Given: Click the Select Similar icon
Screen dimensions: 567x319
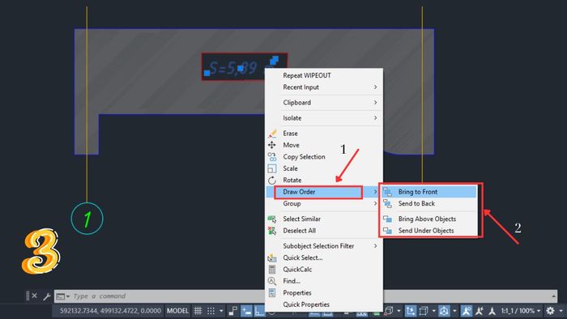Looking at the screenshot, I should 272,219.
